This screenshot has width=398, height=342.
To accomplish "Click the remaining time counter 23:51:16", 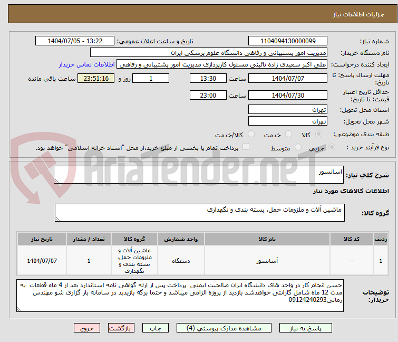I will coord(96,78).
